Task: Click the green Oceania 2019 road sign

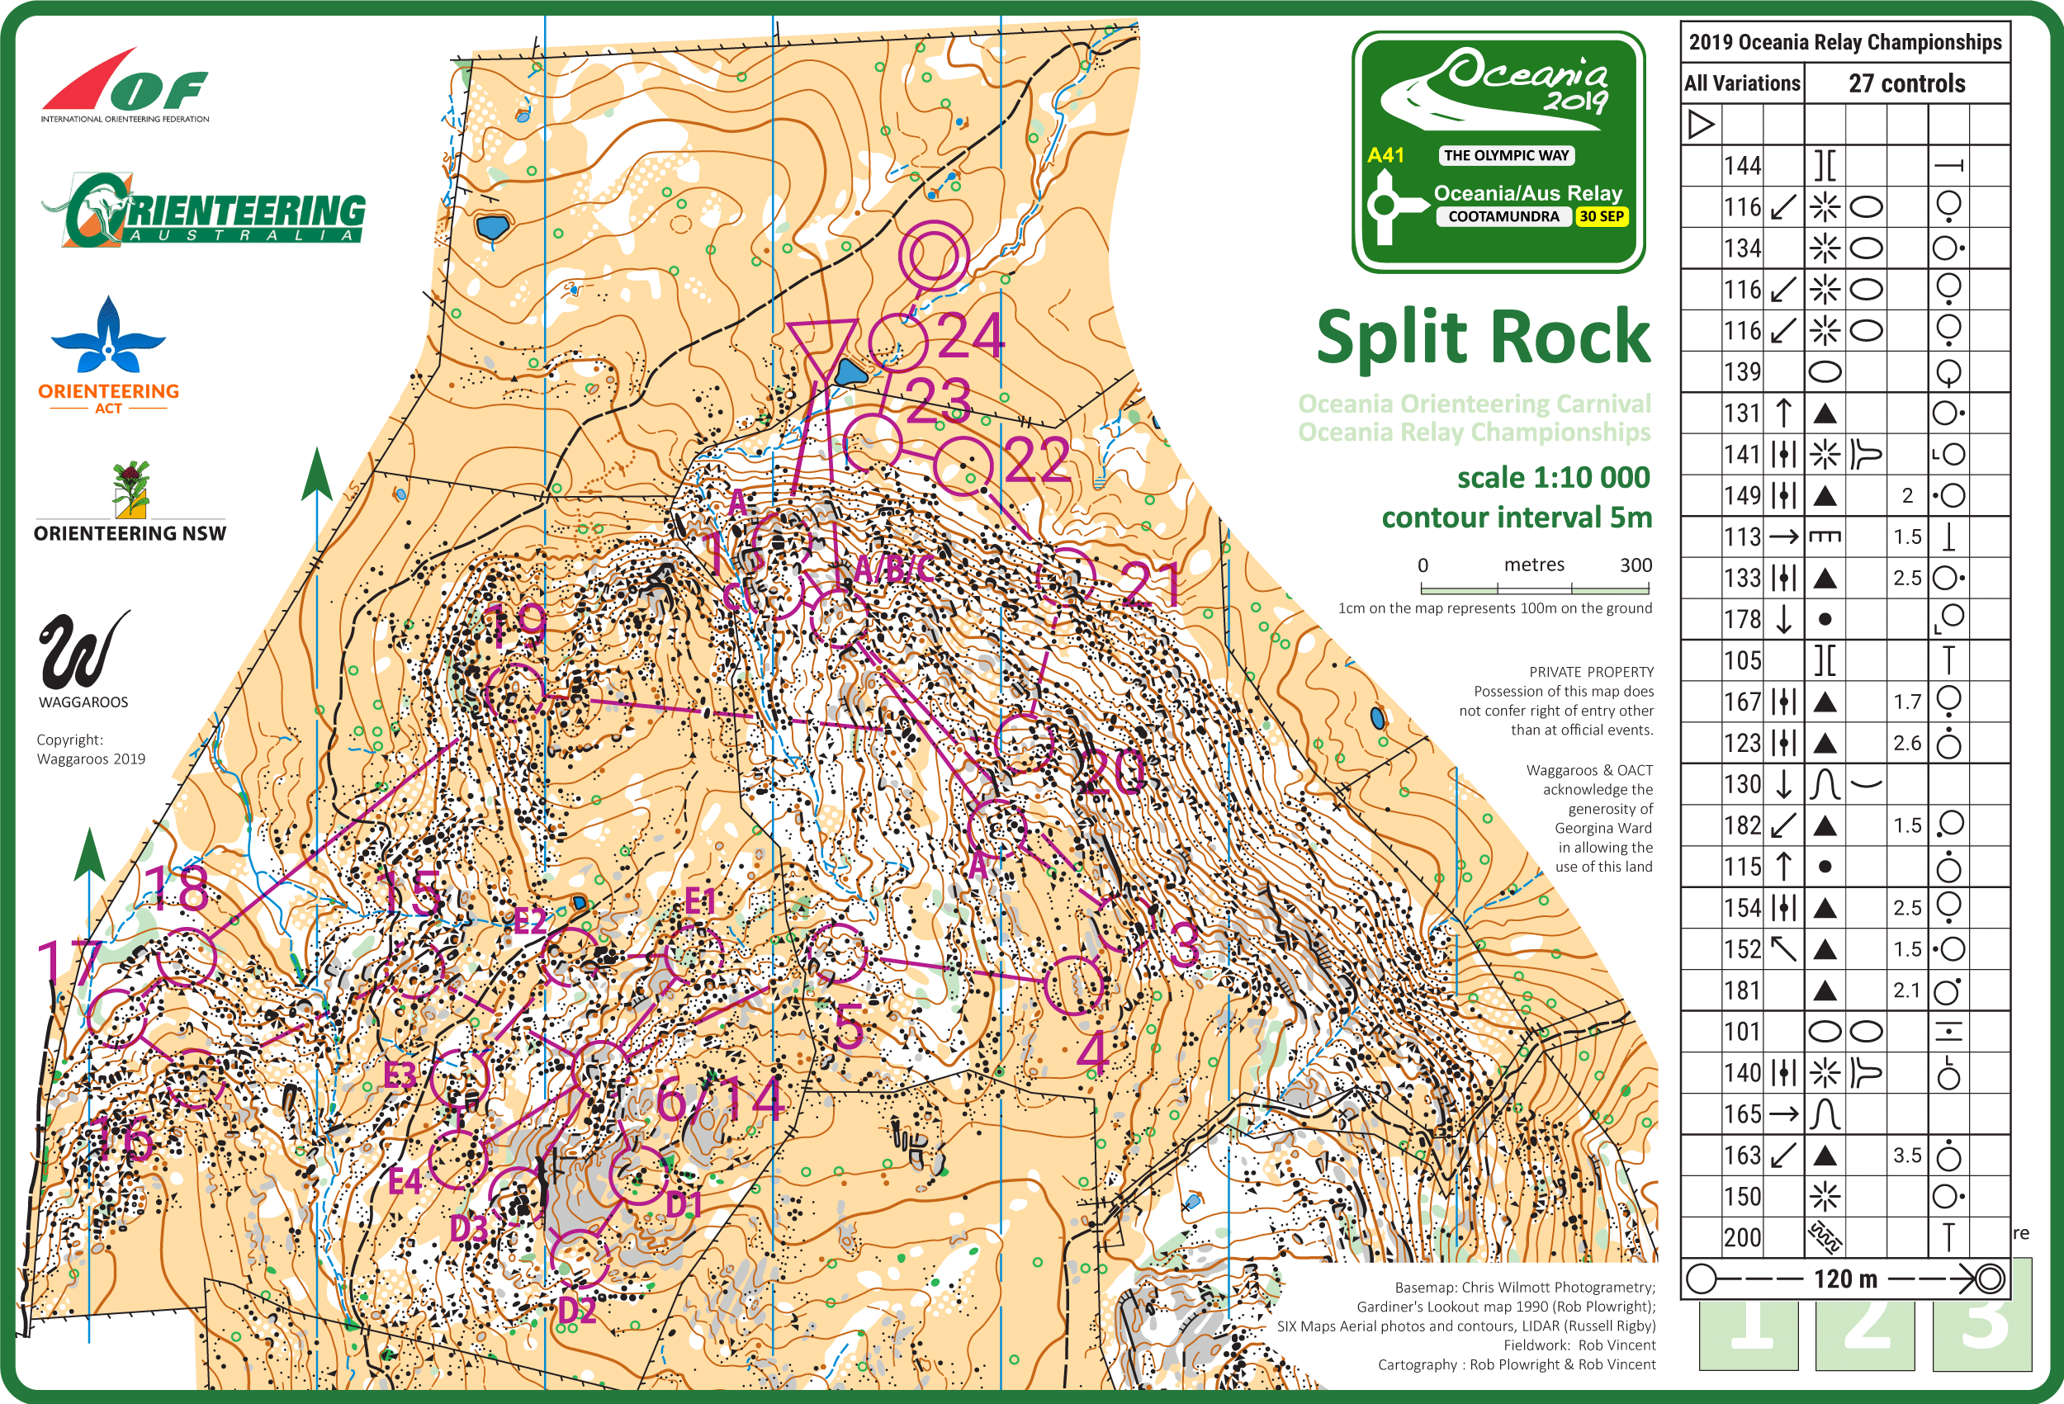Action: coord(1499,151)
